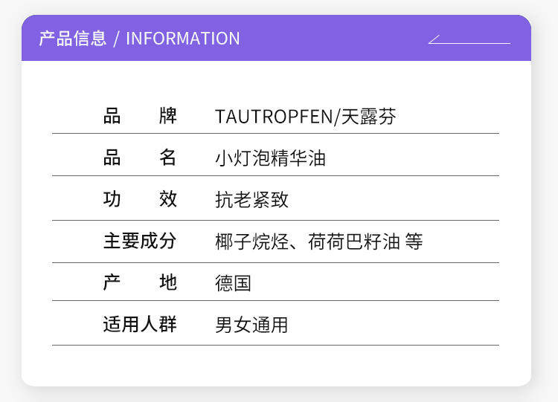Click the trailing 等 after the ingredients
The width and height of the screenshot is (558, 402).
[414, 241]
